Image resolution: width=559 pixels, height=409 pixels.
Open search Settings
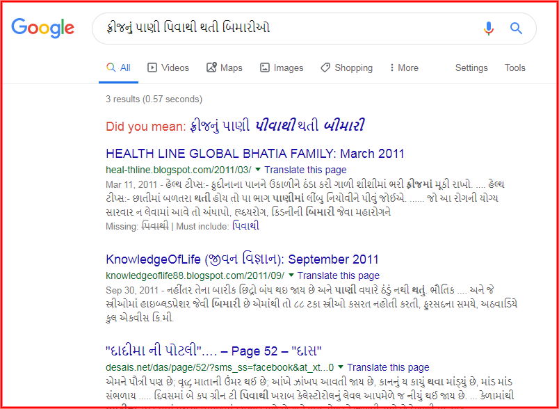pos(471,67)
